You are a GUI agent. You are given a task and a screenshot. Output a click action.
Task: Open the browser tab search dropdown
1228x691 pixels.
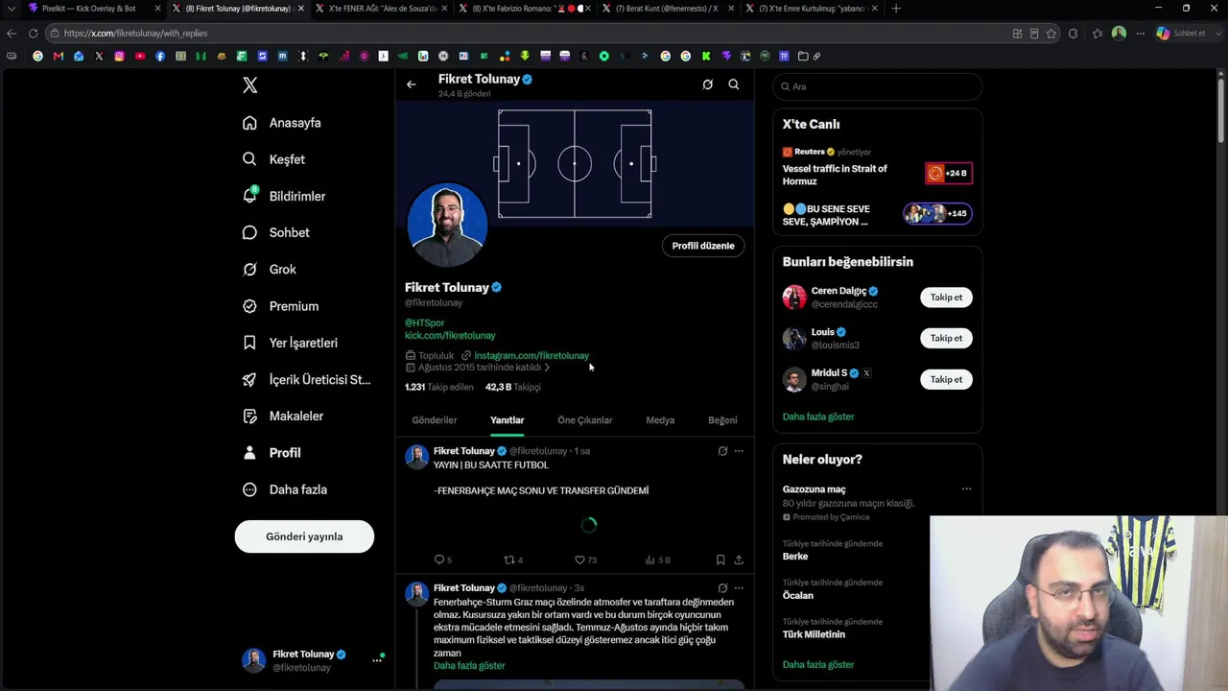(11, 9)
